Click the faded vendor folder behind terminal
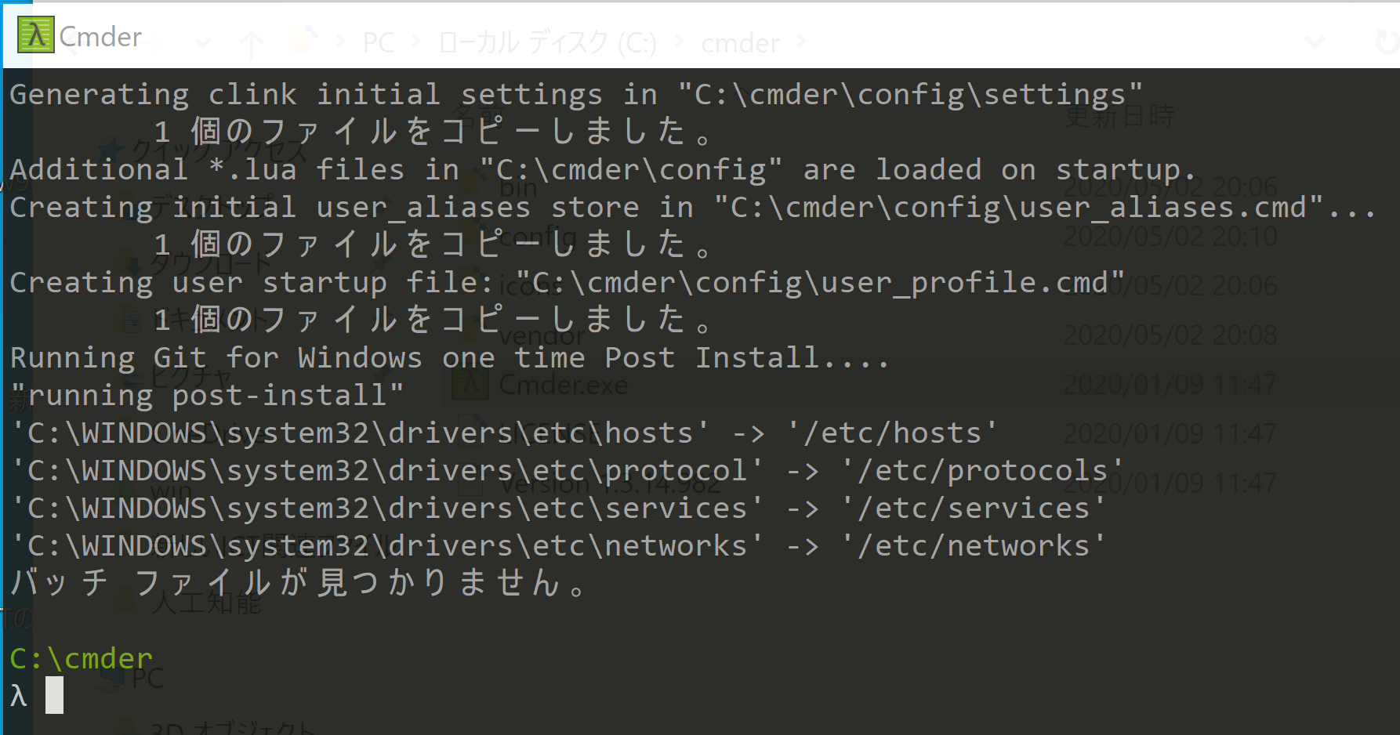The width and height of the screenshot is (1400, 735). [542, 336]
